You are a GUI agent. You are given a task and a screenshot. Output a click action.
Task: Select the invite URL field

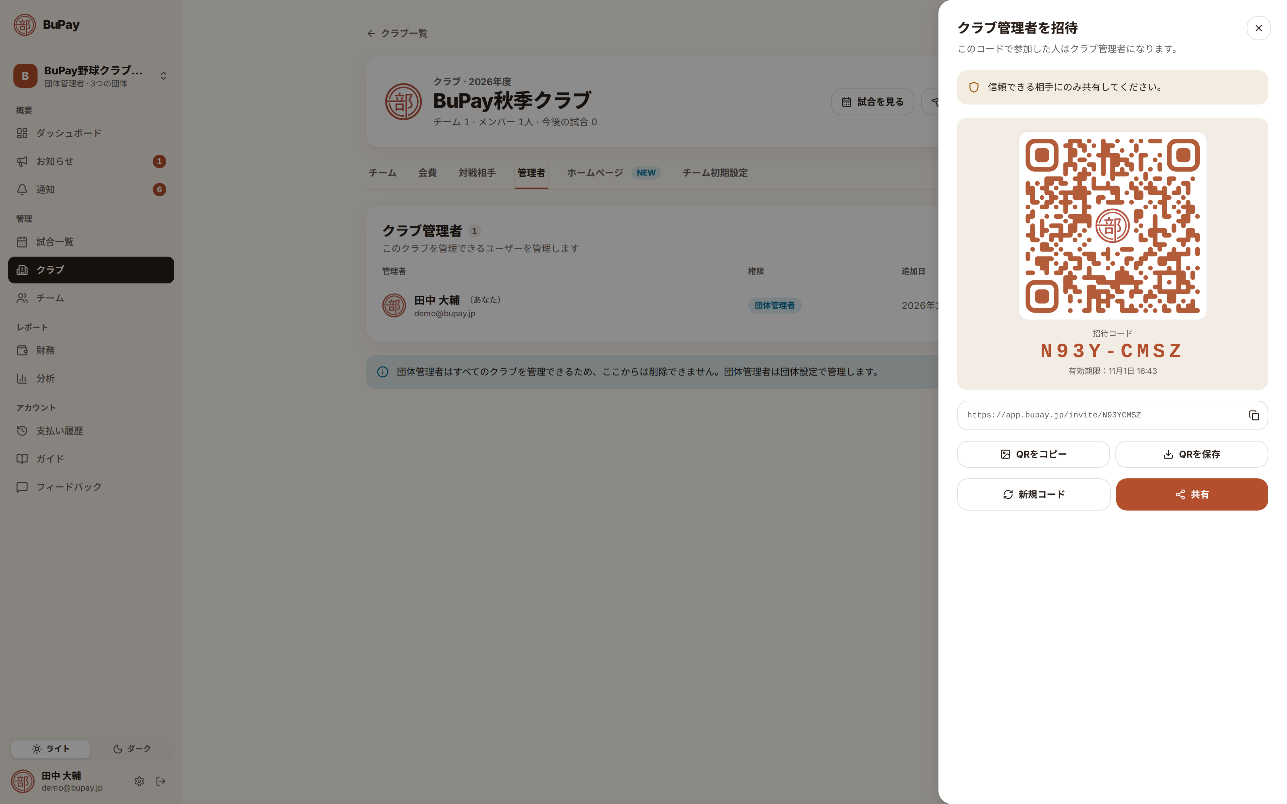[1112, 415]
